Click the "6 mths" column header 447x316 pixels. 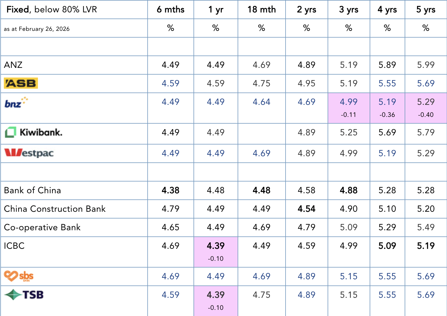pos(171,10)
